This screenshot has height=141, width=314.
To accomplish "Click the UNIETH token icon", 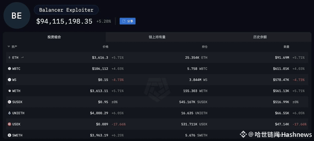I will (x=9, y=113).
